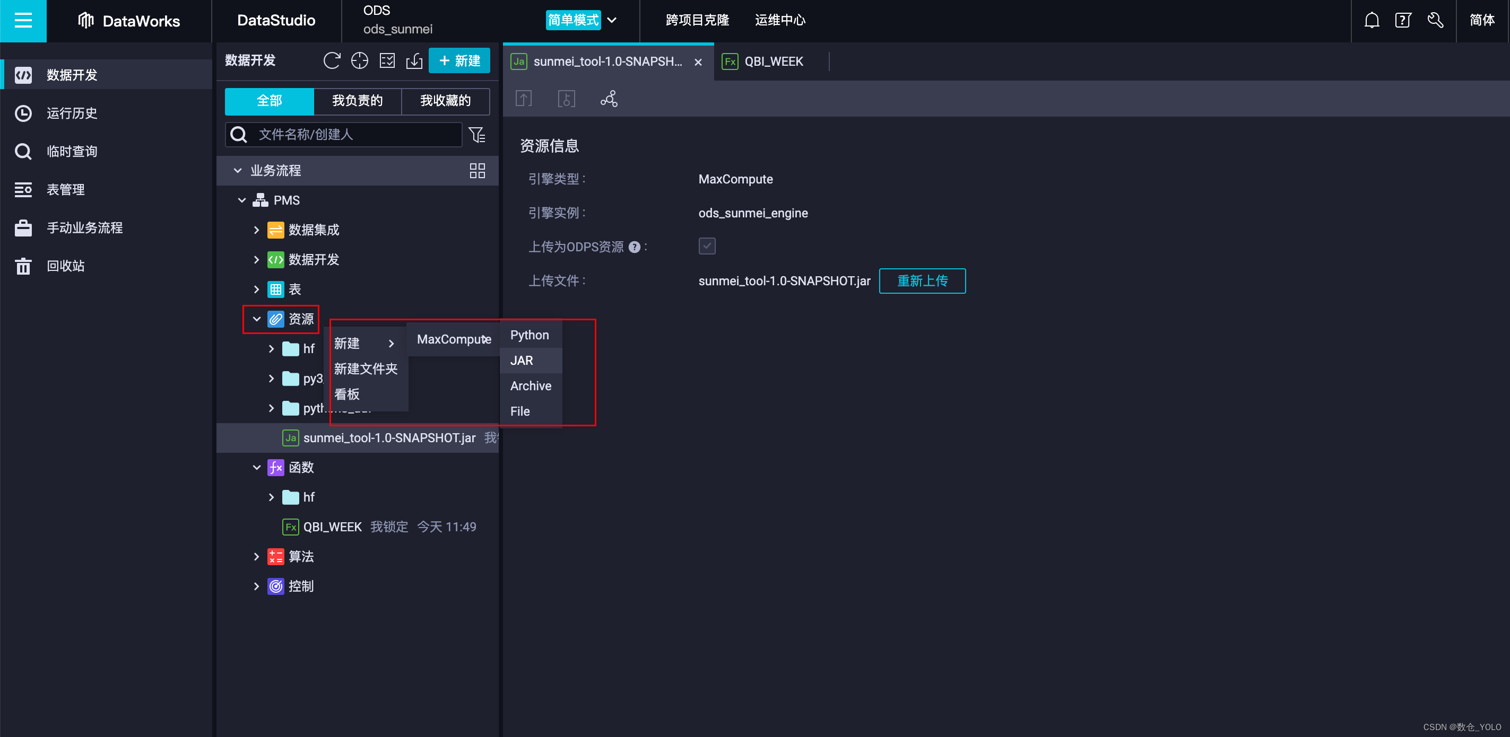Click the ODPS resource help icon
The width and height of the screenshot is (1510, 737).
point(634,247)
